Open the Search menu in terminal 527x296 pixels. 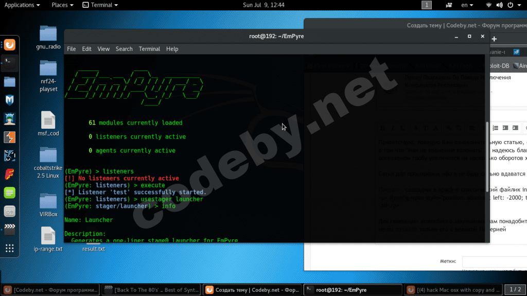tap(124, 49)
